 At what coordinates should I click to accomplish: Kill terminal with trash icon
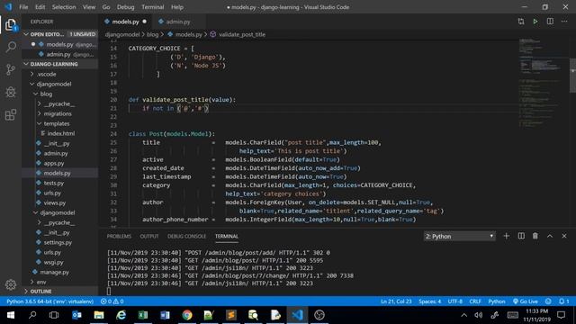tap(535, 236)
